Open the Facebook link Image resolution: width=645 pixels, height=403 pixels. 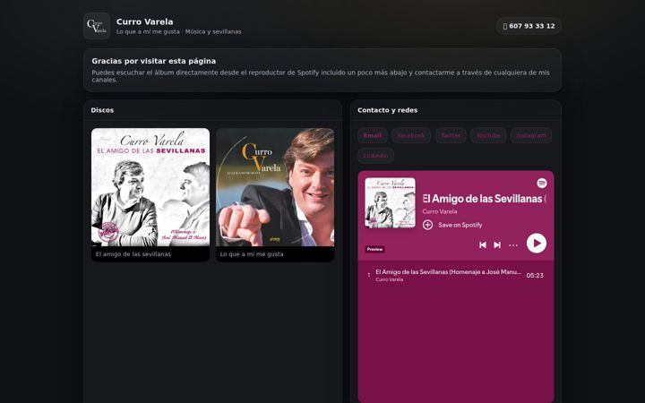(411, 135)
